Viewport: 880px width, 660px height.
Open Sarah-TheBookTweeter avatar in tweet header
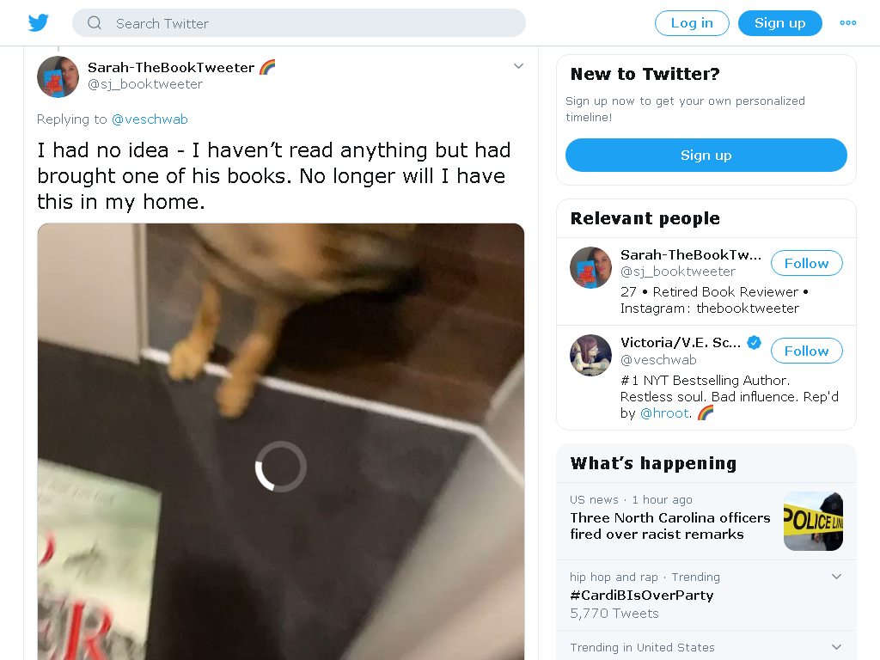[x=58, y=76]
